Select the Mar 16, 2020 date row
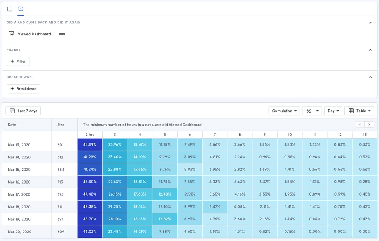This screenshot has height=241, width=379. [19, 182]
